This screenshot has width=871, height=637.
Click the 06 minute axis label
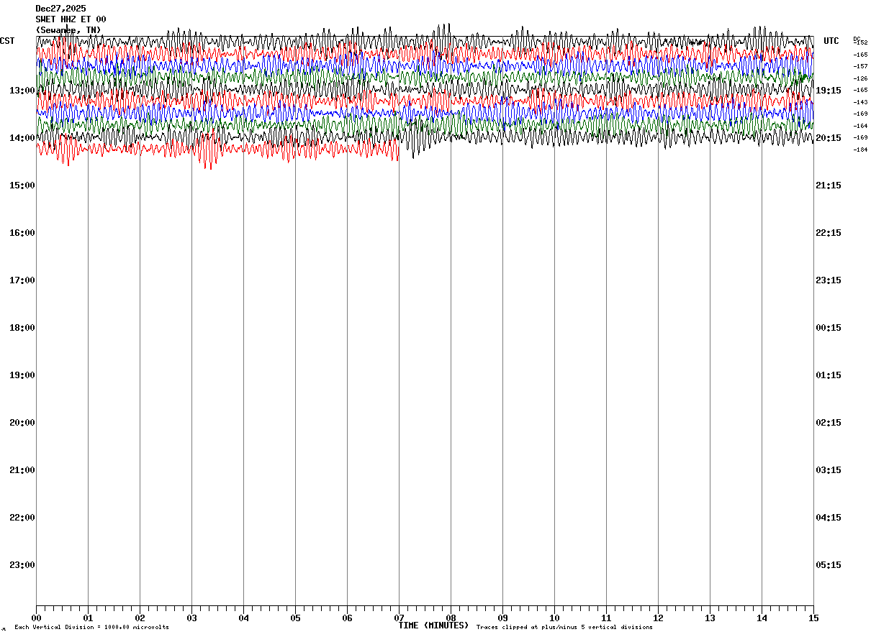click(347, 618)
